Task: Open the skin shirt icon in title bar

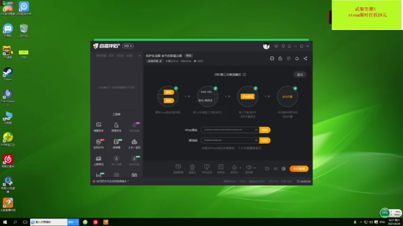Action: [x=283, y=46]
